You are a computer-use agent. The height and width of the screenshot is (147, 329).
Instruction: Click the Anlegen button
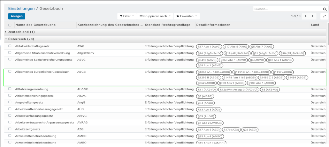coord(17,16)
